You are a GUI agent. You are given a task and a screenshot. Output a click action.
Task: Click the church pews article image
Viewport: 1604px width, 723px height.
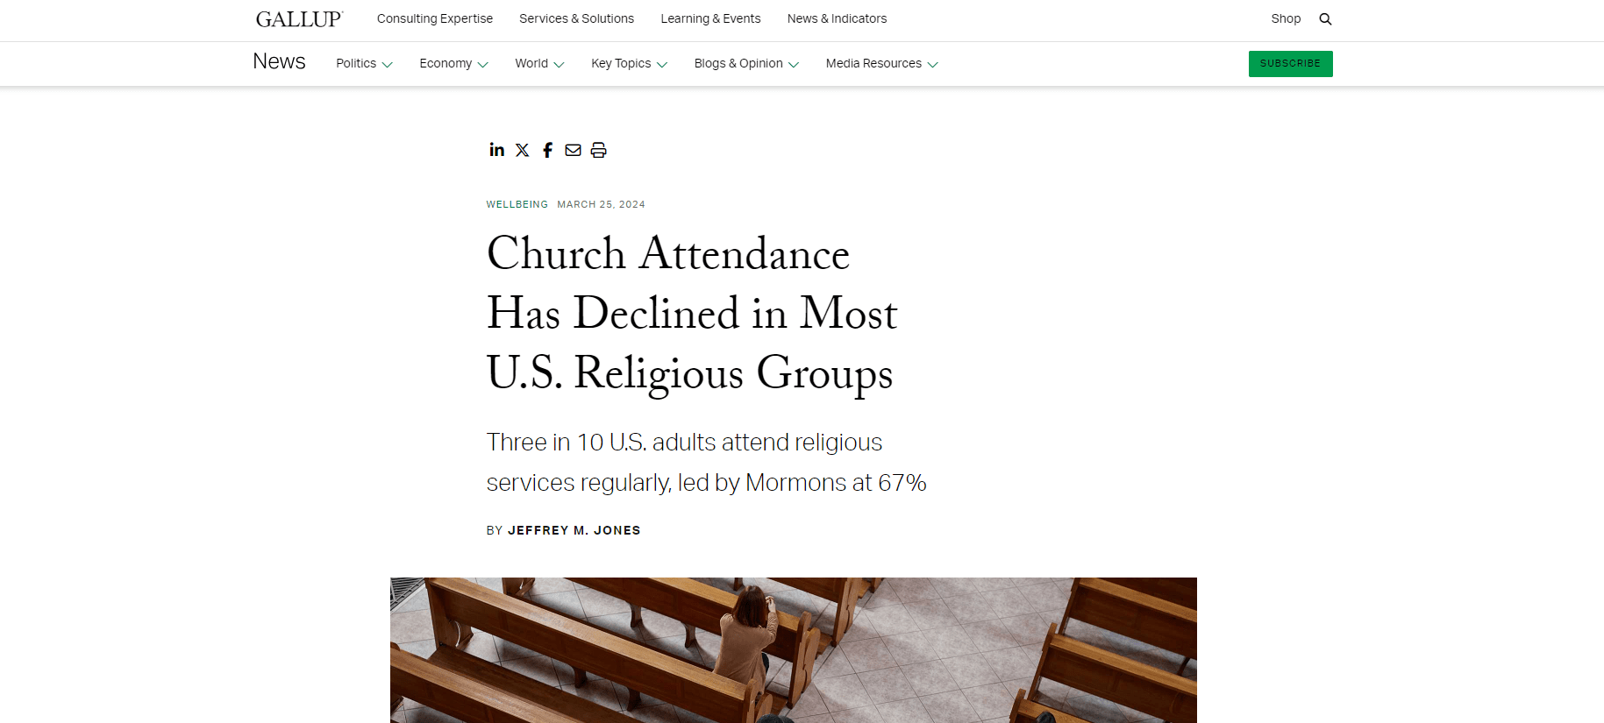[793, 649]
